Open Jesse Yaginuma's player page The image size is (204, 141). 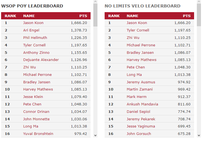[x=141, y=126]
